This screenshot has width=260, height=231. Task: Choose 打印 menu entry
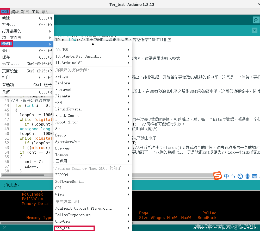27,77
